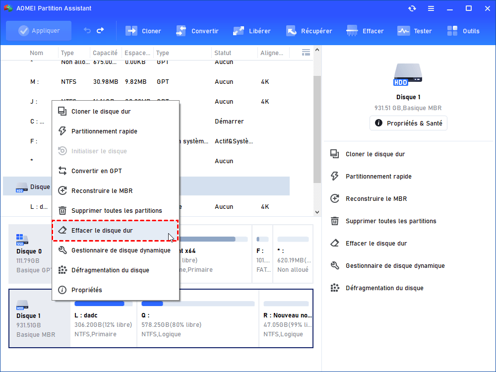Select context menu Supprimer toutes les partitions

pos(116,211)
